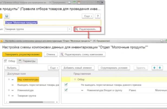Uncheck the 'Номенклатура.Входит в группу' checkbox
The image size is (167, 109).
66,90
